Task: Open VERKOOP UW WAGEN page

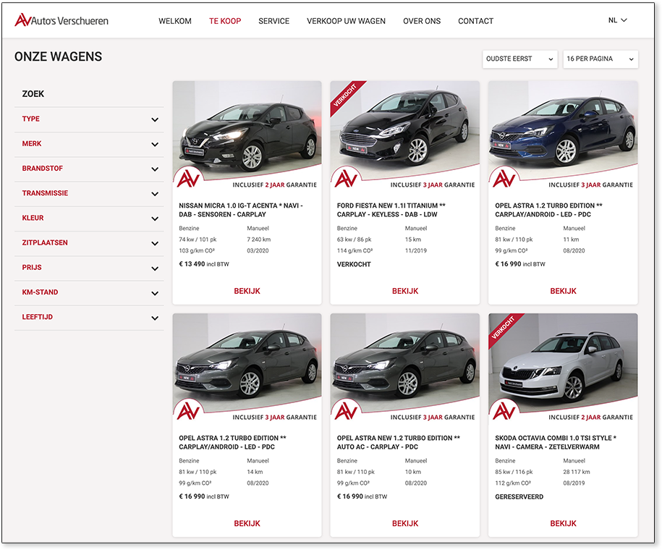Action: tap(347, 21)
